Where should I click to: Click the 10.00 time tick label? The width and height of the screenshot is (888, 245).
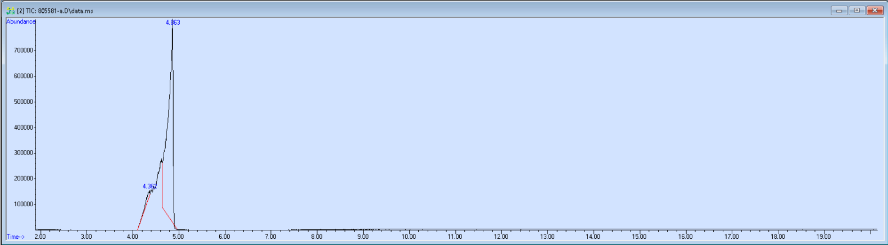point(409,237)
